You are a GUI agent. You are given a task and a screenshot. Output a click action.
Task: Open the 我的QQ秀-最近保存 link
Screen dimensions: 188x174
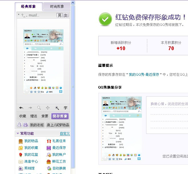(x=144, y=75)
